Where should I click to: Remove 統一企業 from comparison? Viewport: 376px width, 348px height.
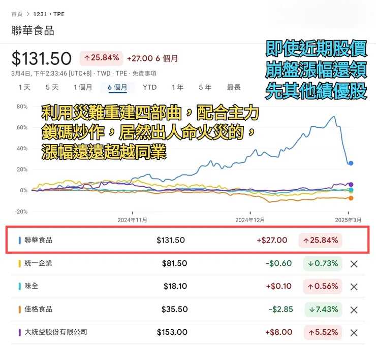point(354,264)
